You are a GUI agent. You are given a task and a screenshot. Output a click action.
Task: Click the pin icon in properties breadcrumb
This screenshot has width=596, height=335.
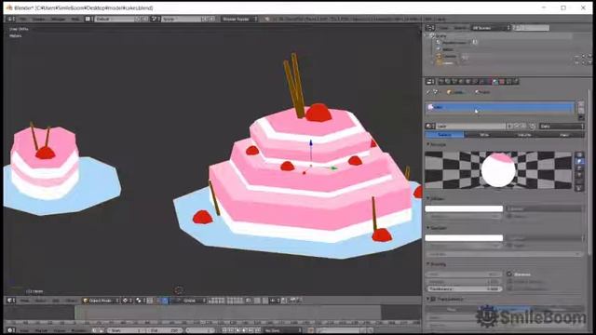(x=428, y=92)
